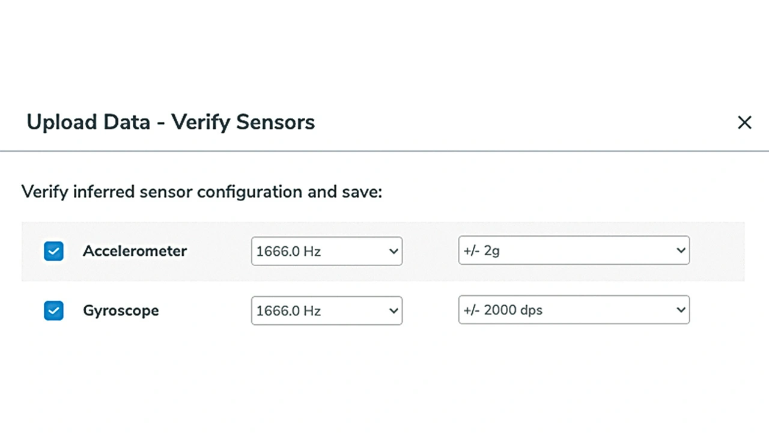Click the 1666.0 Hz value in Gyroscope row
Screen dimensions: 769x433
[288, 310]
